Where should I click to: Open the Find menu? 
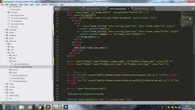[21, 5]
